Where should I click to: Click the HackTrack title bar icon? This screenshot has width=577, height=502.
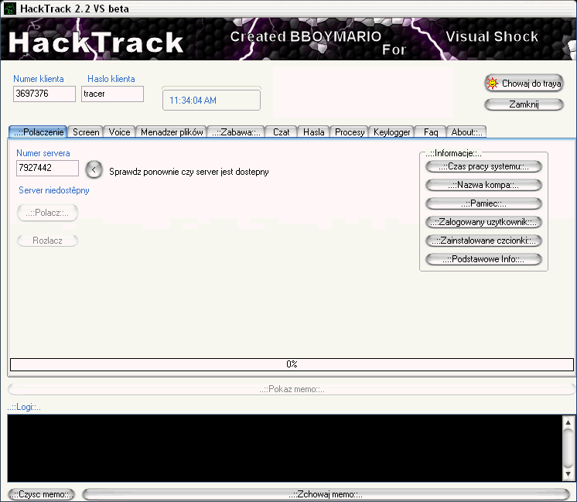(10, 9)
